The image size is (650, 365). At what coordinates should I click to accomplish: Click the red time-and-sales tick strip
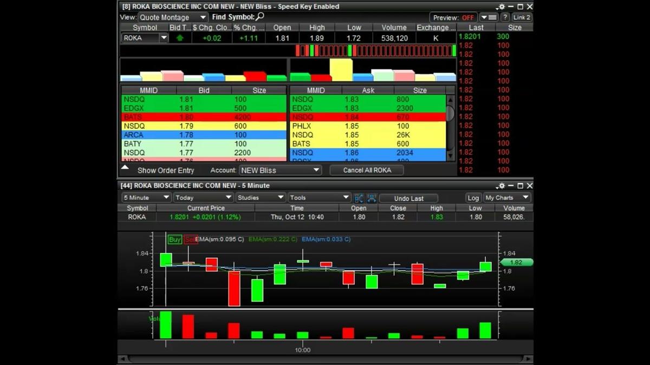(x=376, y=50)
